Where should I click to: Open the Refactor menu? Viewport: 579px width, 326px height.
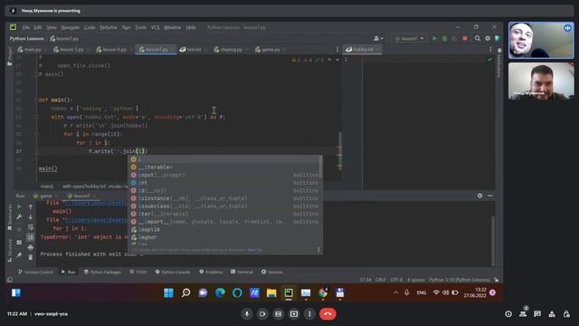coord(109,27)
